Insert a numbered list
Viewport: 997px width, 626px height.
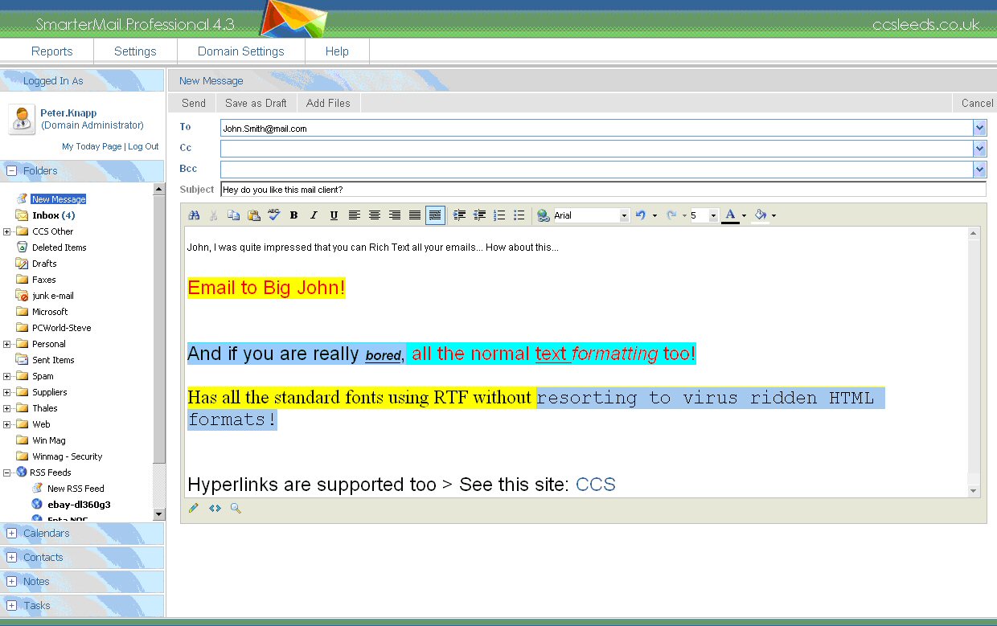[499, 215]
